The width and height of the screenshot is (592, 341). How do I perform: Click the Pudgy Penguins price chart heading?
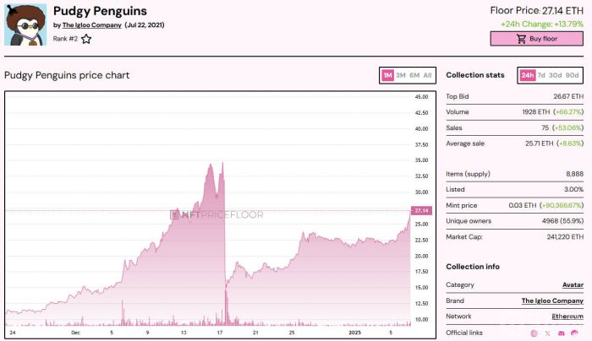[67, 75]
